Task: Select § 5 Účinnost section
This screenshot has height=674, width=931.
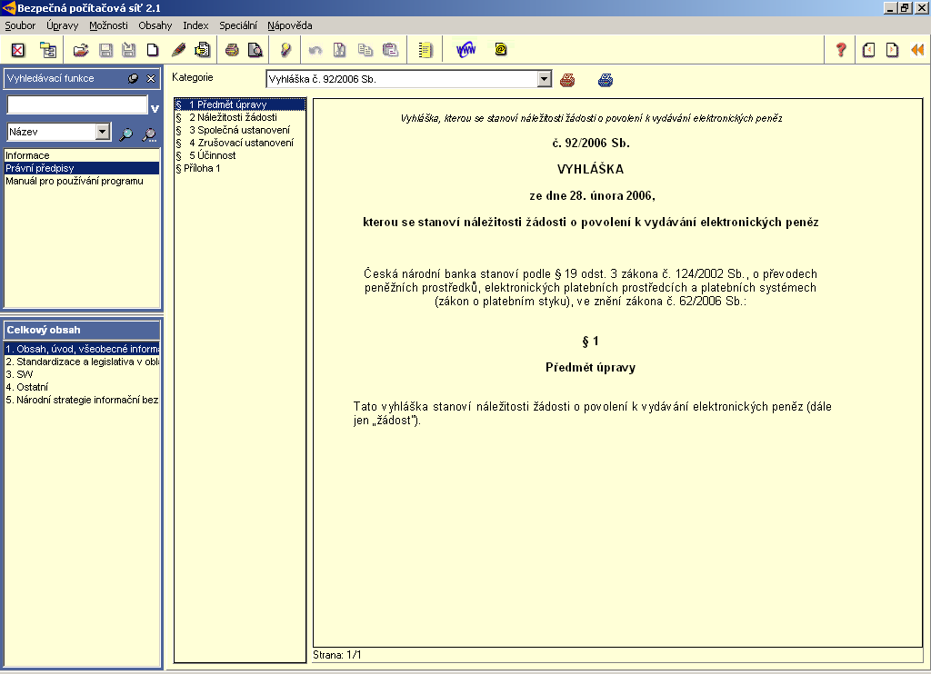Action: point(240,155)
